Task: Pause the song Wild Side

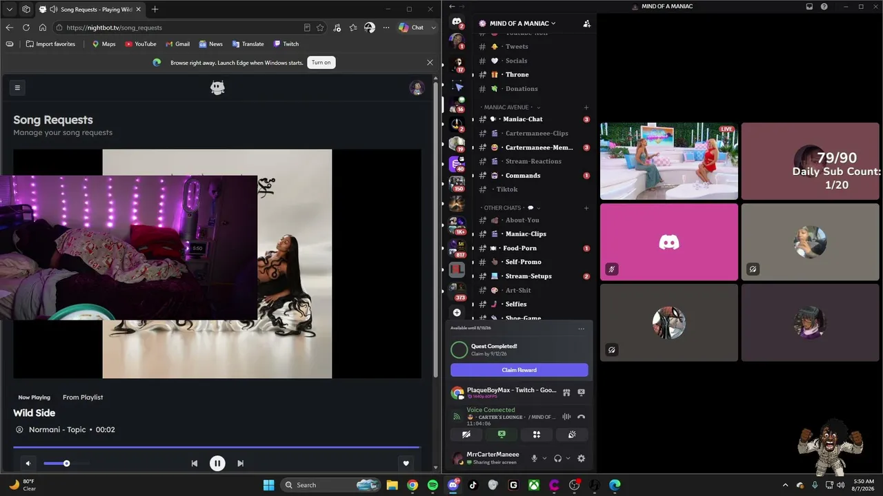Action: point(217,464)
